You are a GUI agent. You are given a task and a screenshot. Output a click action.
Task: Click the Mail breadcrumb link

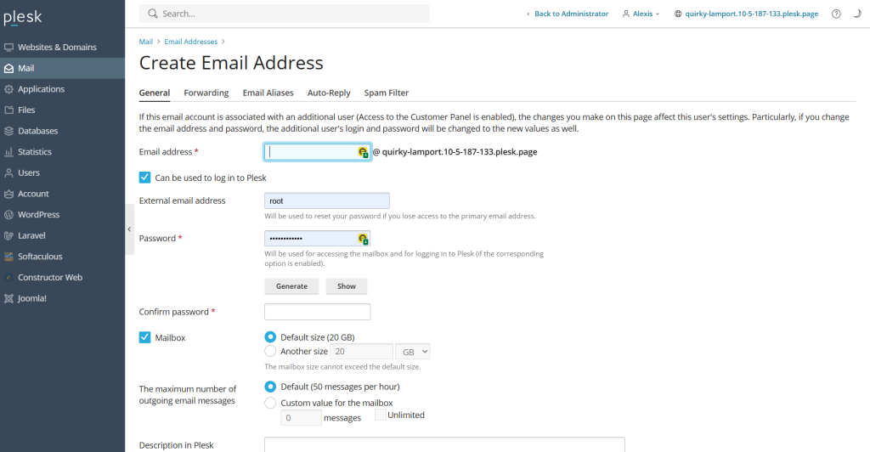[146, 42]
